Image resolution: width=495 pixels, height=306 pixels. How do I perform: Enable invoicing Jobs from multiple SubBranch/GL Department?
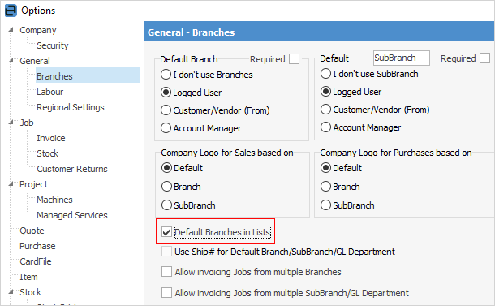click(166, 293)
